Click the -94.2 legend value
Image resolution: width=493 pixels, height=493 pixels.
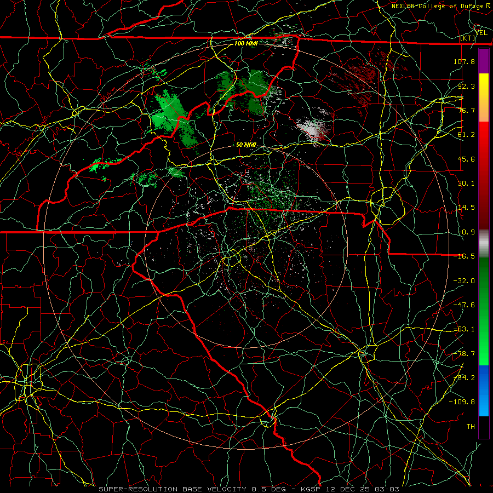(464, 378)
